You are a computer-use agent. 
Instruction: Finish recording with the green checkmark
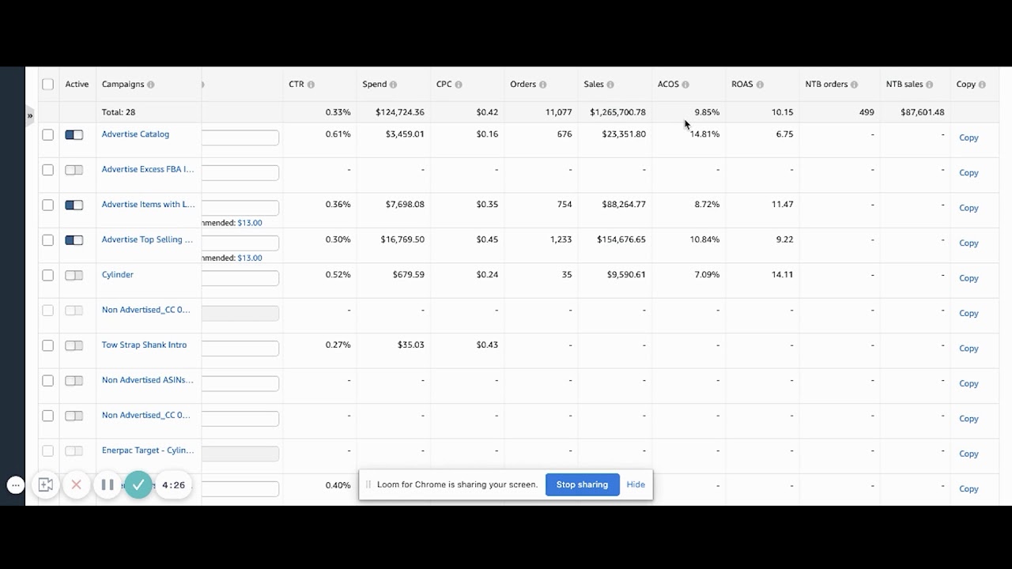tap(138, 484)
